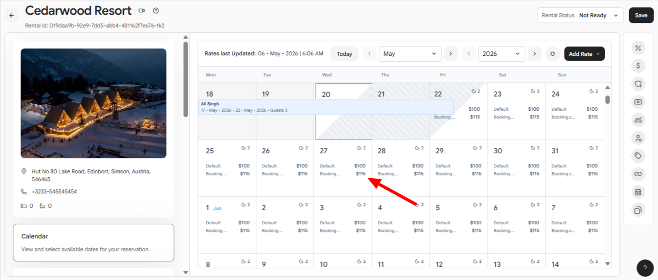Viewport: 658px width, 280px height.
Task: Click the moon nights icon on May 25
Action: 243,148
